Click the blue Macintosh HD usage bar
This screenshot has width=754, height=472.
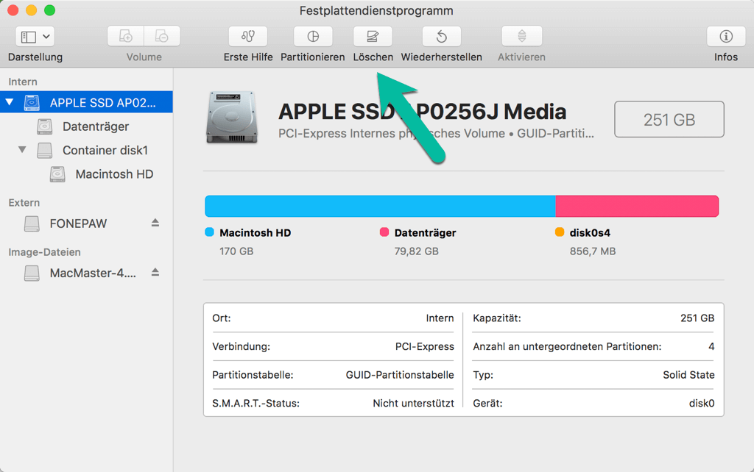pyautogui.click(x=380, y=206)
